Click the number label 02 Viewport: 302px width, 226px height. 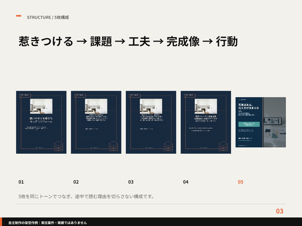coord(76,182)
